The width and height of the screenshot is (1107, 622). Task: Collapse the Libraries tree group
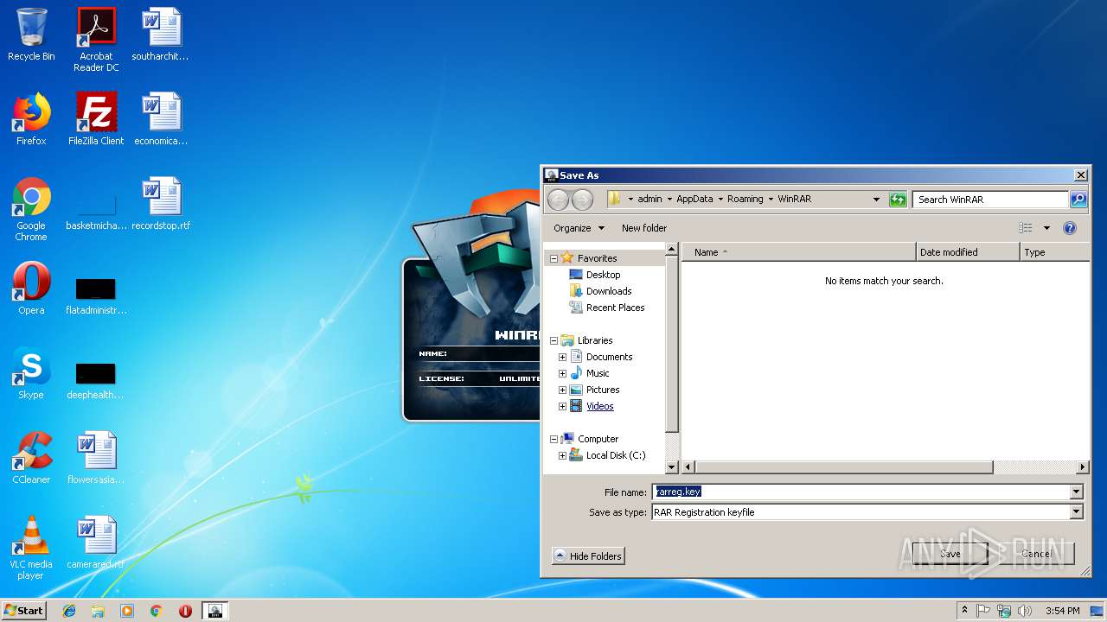click(x=553, y=340)
